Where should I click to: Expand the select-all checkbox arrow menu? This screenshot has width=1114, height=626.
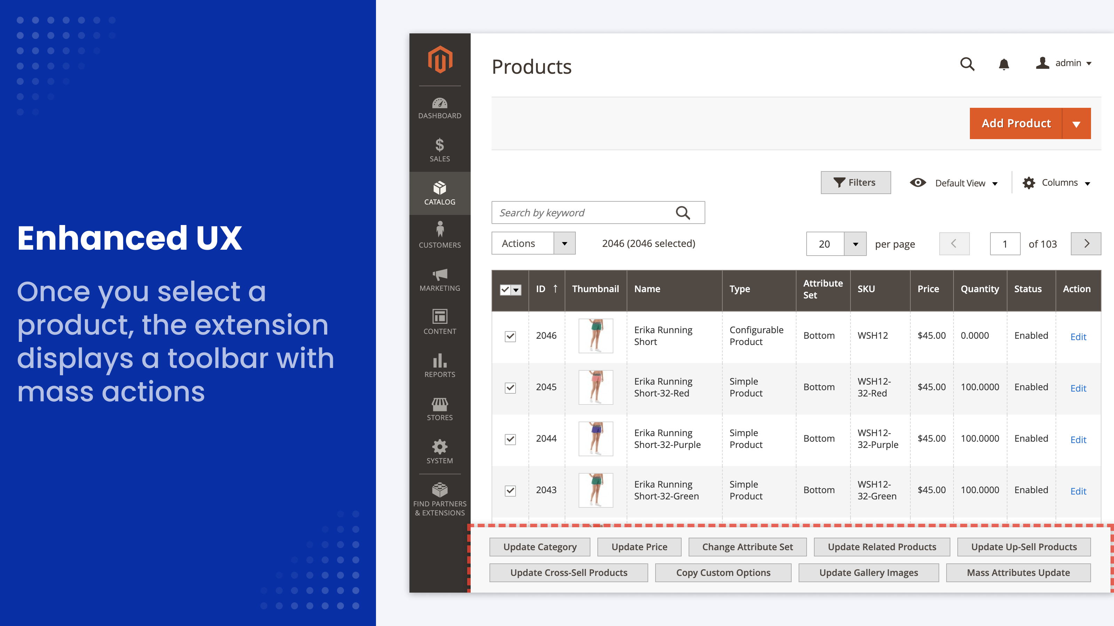pos(516,290)
